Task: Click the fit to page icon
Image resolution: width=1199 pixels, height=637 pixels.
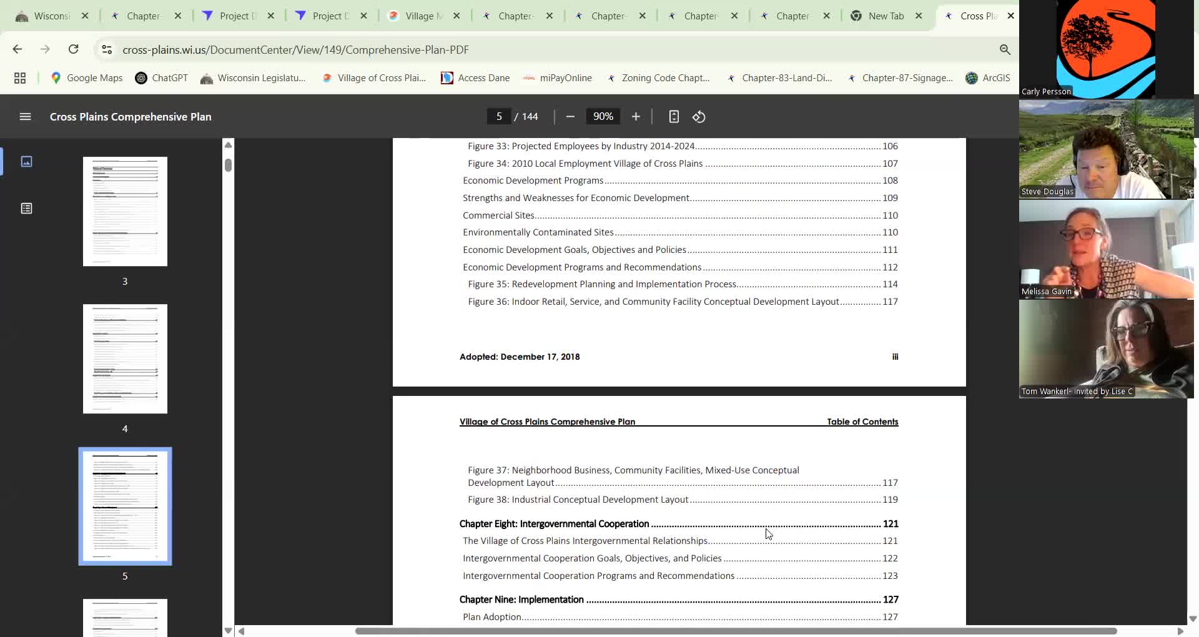Action: 674,117
